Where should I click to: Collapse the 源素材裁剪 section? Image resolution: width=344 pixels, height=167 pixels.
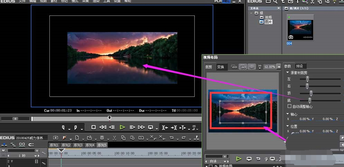288,73
